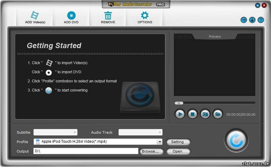
Task: Click the Audio Track label
Action: [102, 132]
